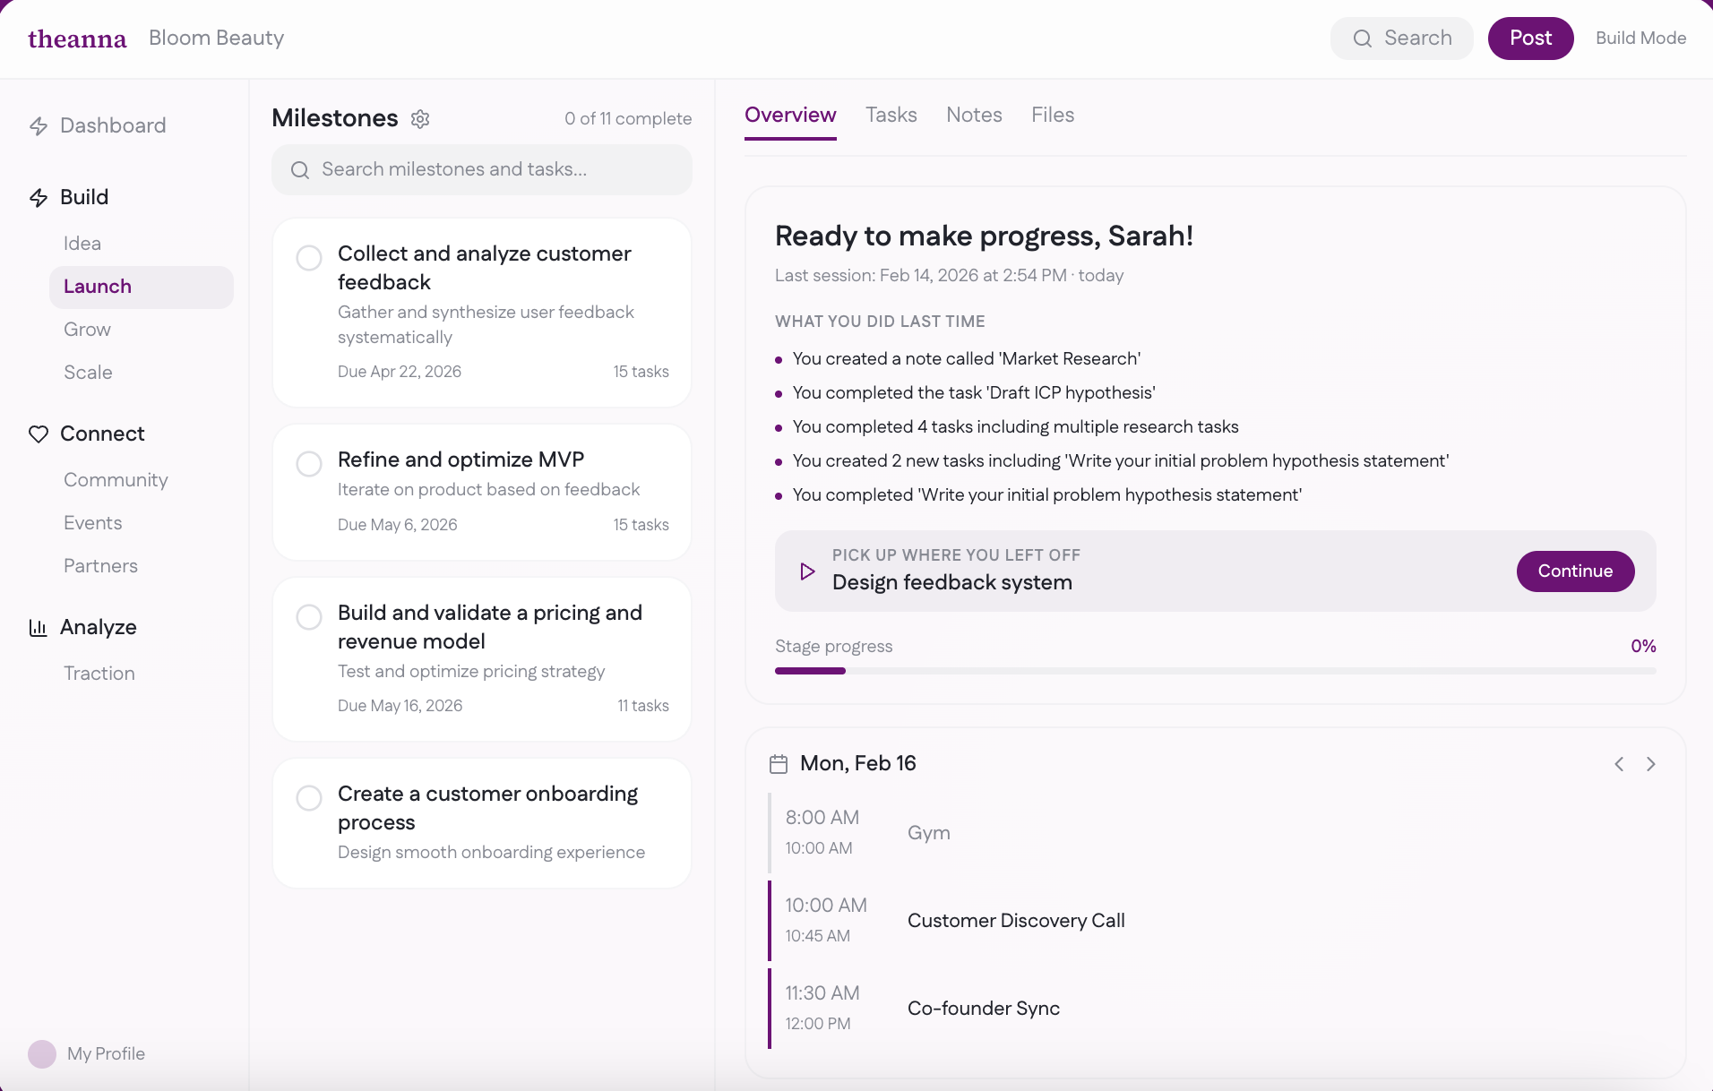The height and width of the screenshot is (1091, 1713).
Task: Mark 'Collect and analyze customer feedback' complete
Action: 308,257
